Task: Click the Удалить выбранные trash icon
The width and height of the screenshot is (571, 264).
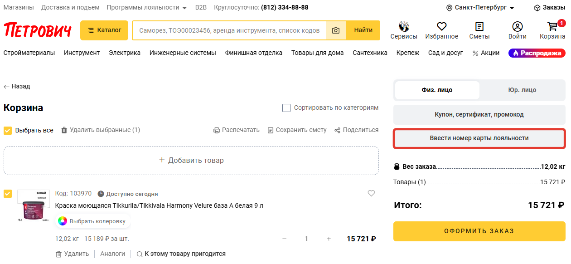Action: point(64,130)
